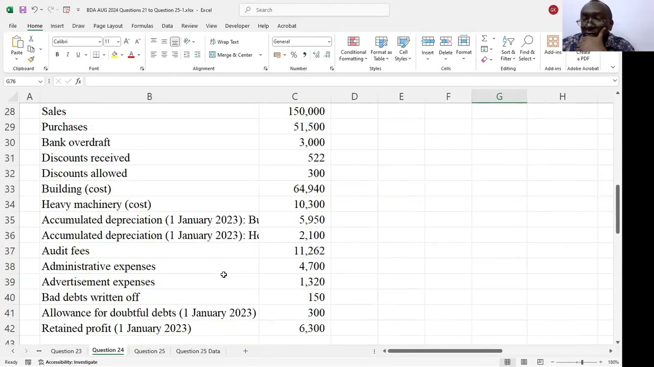
Task: Align text to the right
Action: click(x=175, y=55)
